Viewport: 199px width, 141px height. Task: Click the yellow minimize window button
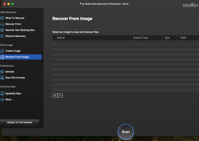click(x=9, y=4)
